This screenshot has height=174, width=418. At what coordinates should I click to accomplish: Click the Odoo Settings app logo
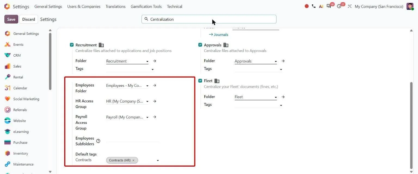7,6
